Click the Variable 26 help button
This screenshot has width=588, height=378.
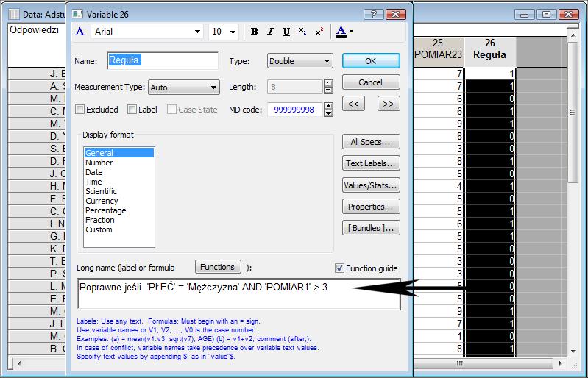click(x=374, y=14)
